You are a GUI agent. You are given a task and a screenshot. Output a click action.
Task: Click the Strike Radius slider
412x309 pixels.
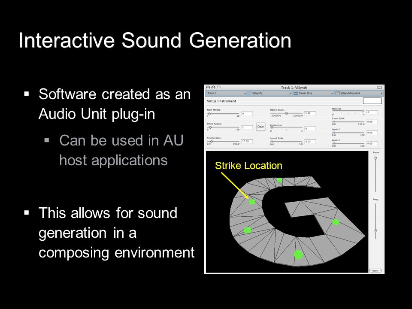[223, 127]
